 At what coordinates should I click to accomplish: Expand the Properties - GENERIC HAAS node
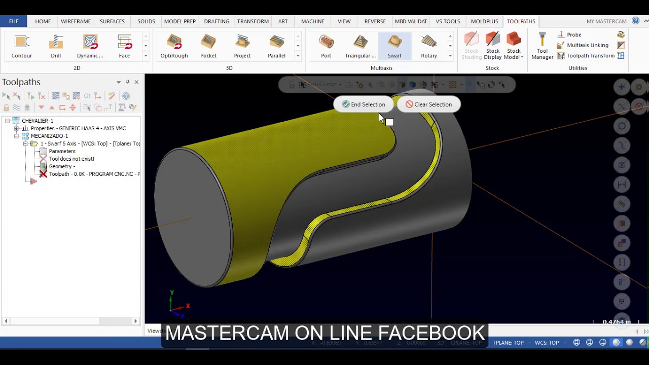coord(16,128)
